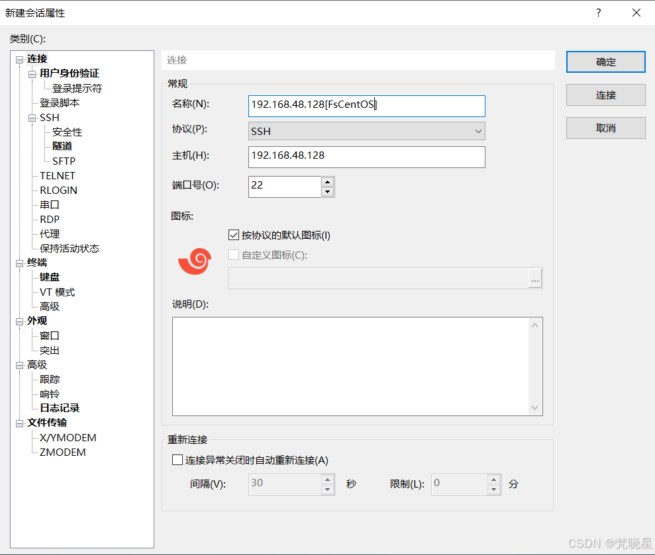Toggle the custom icon checkbox

234,255
